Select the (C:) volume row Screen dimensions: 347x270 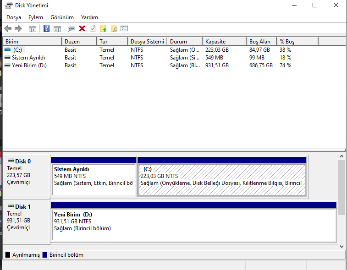[x=160, y=50]
